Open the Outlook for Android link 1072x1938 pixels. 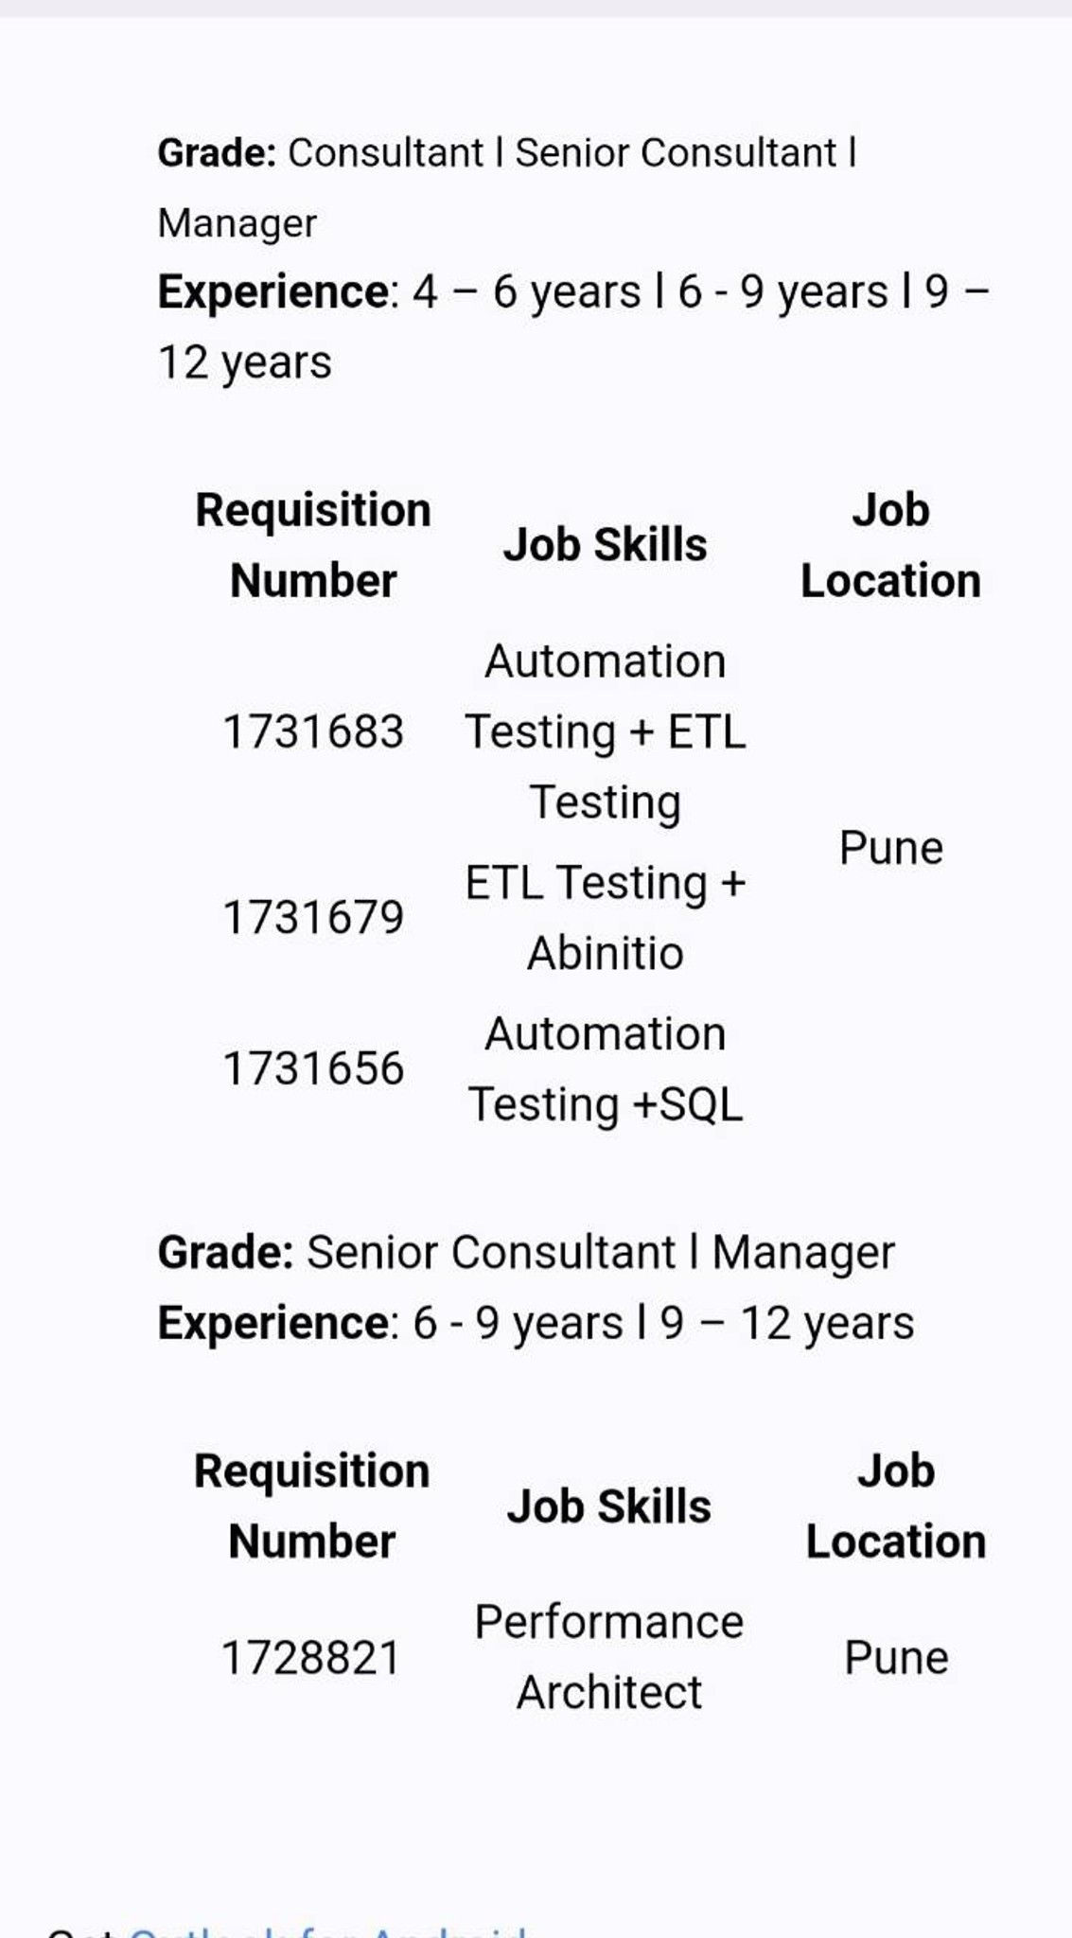point(327,1930)
